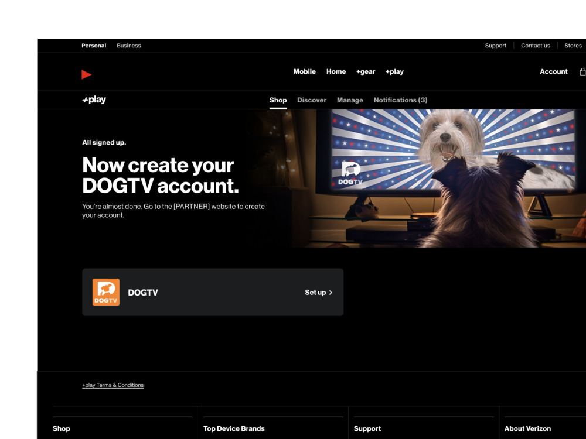This screenshot has width=586, height=439.
Task: Open +play Terms & Conditions link
Action: pos(113,385)
